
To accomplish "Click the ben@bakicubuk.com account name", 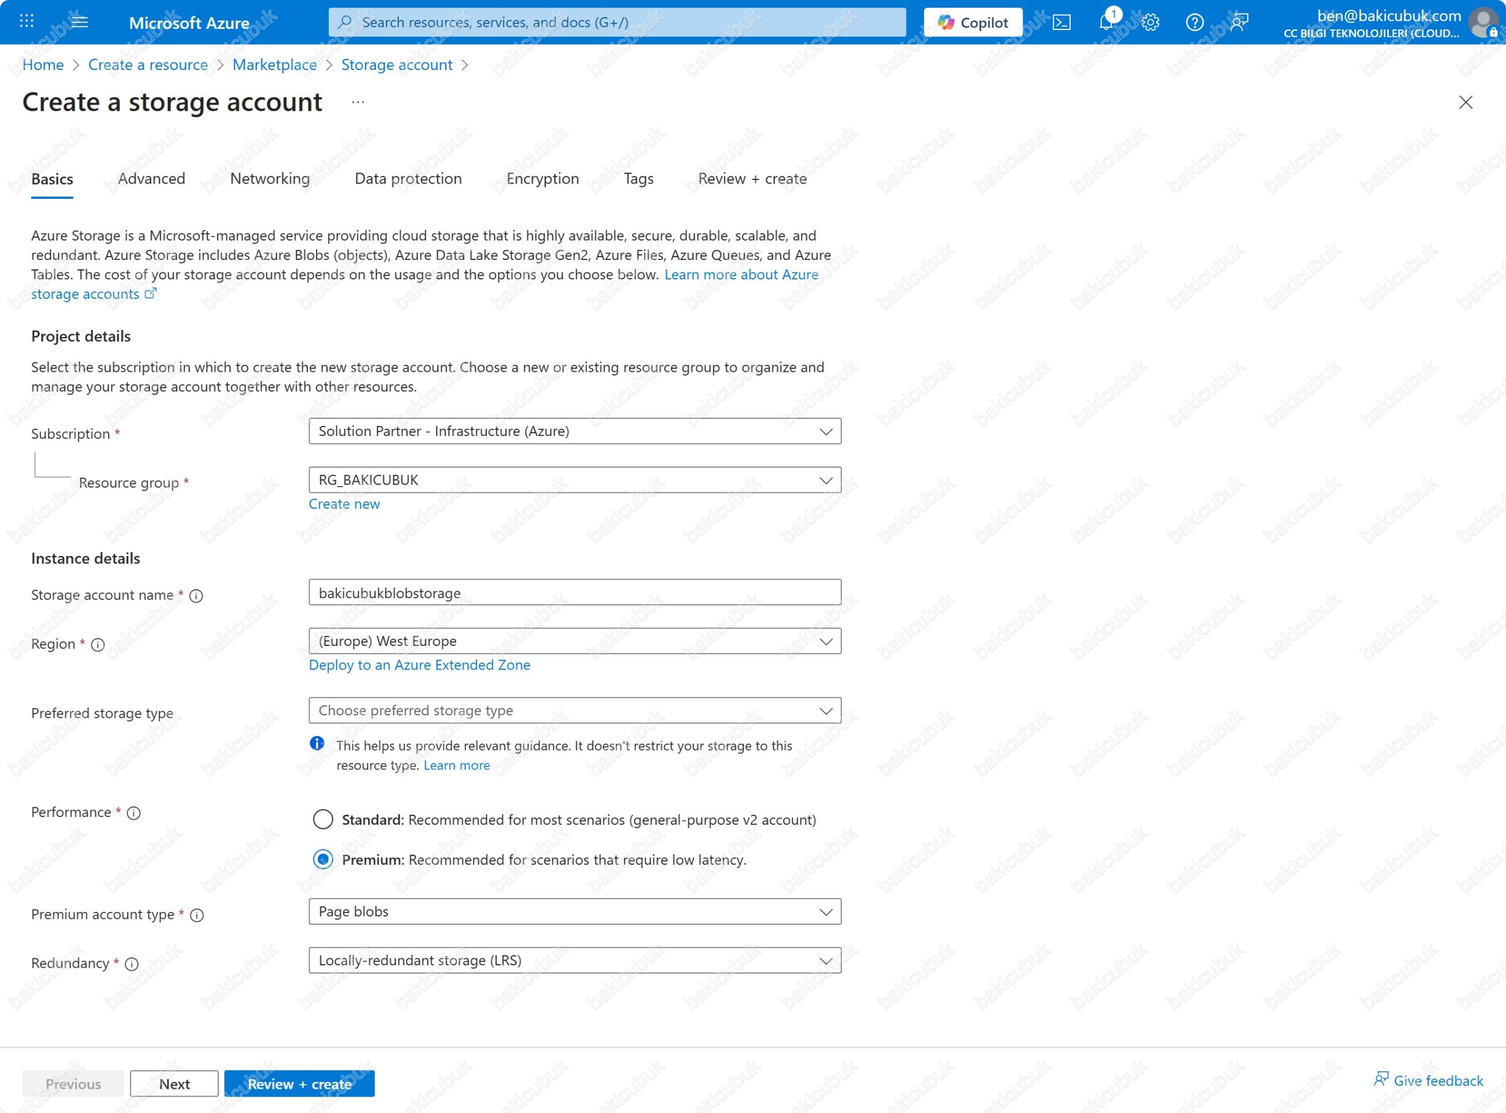I will pos(1389,15).
